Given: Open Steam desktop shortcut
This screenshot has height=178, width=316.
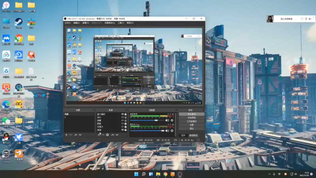Looking at the screenshot, I should [x=19, y=23].
